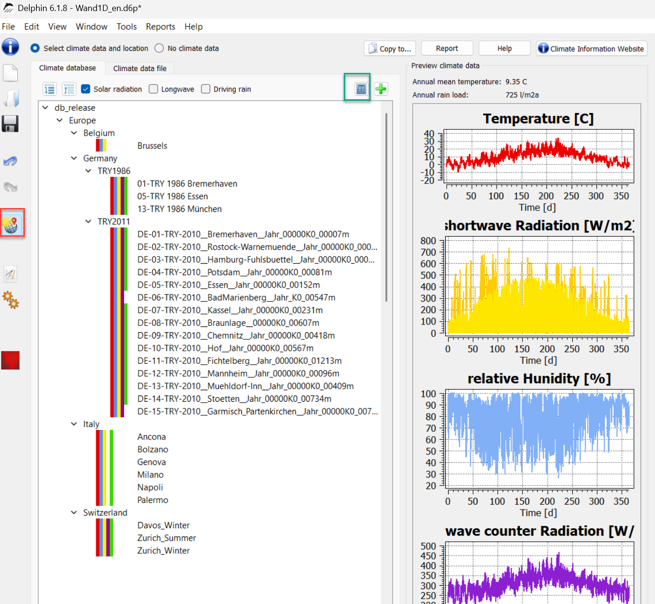The image size is (655, 604).
Task: Select Palermo in the Italy list
Action: click(153, 500)
